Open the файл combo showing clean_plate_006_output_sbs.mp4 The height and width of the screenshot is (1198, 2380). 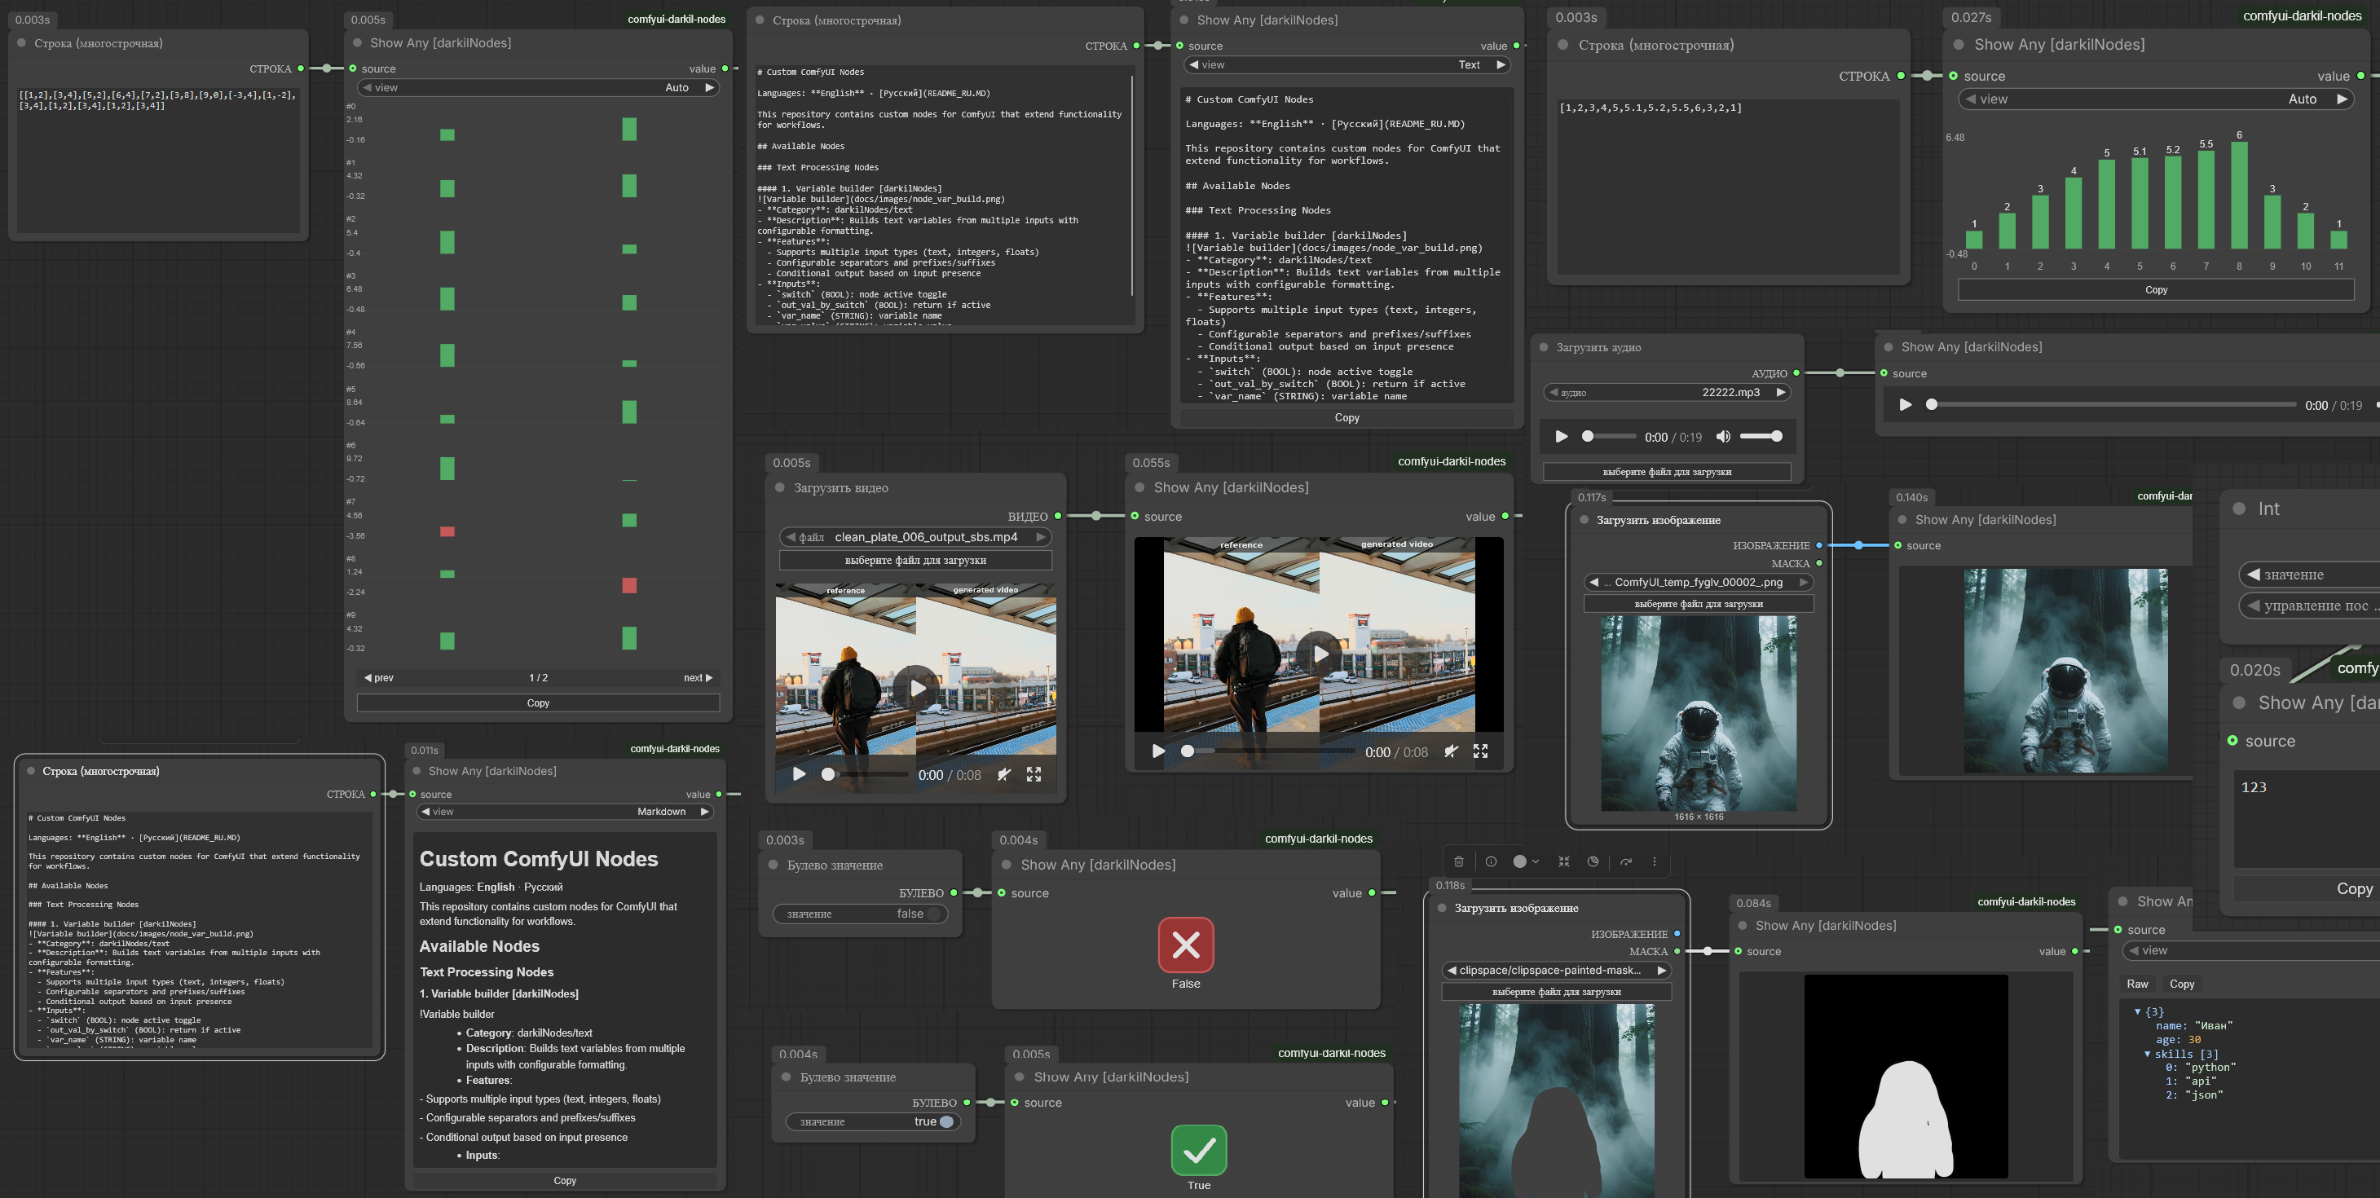pyautogui.click(x=915, y=536)
